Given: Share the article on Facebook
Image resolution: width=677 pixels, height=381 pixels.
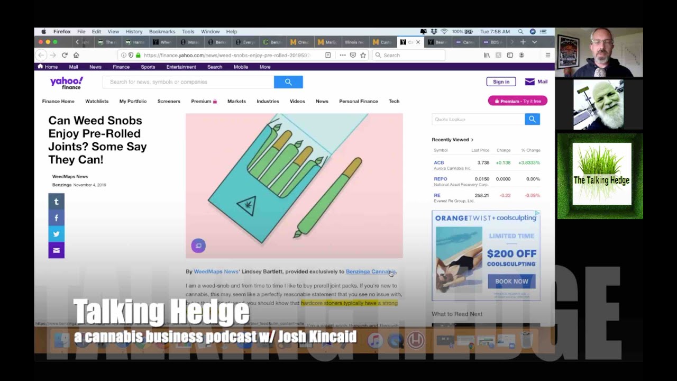Looking at the screenshot, I should pyautogui.click(x=57, y=217).
